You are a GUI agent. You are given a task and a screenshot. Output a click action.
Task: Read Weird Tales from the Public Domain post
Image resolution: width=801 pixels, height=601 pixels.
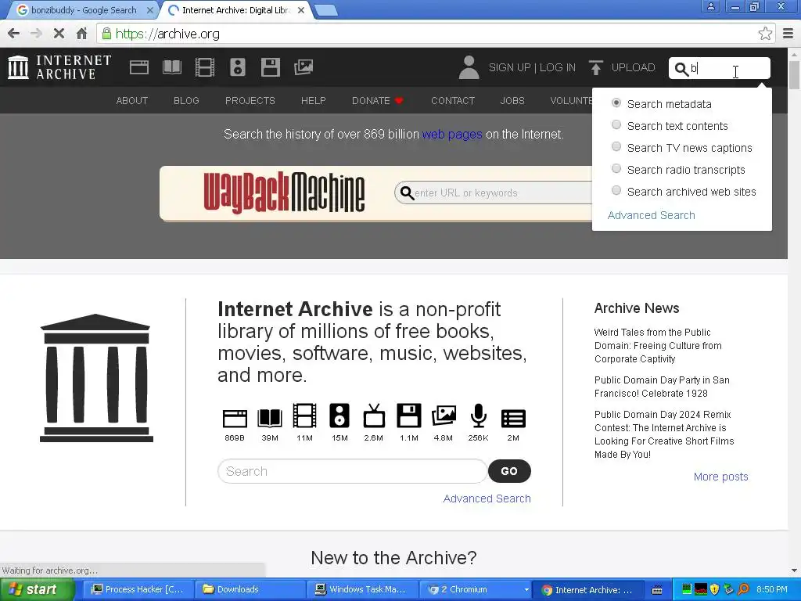tap(658, 345)
